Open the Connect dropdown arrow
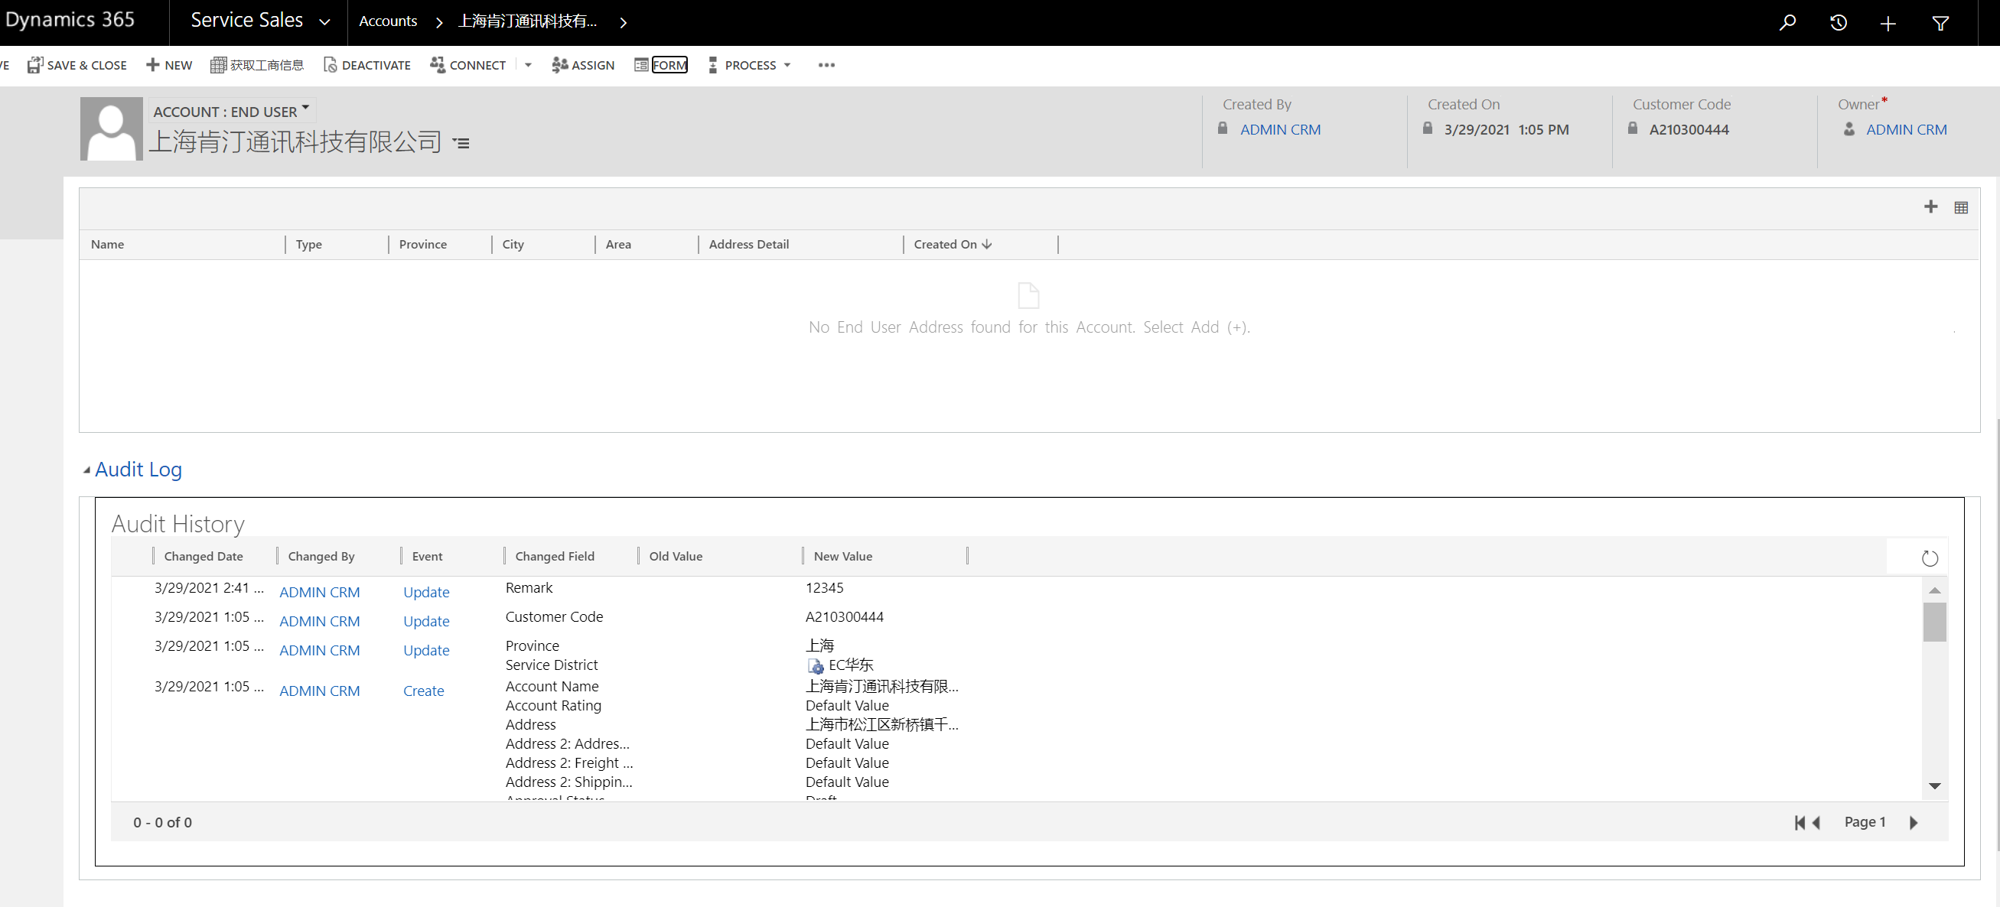The height and width of the screenshot is (907, 2000). (528, 65)
